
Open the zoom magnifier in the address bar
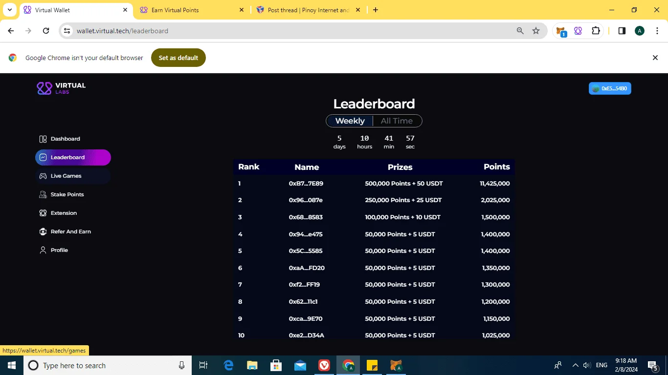pos(520,31)
